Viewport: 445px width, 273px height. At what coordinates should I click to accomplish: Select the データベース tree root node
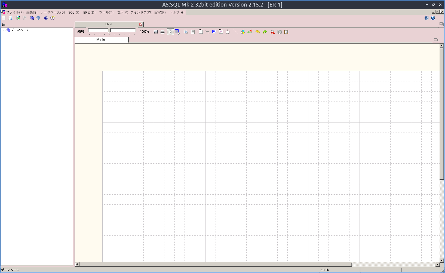click(x=20, y=30)
